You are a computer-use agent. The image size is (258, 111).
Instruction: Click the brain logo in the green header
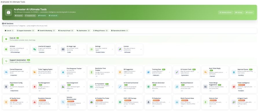(9, 12)
